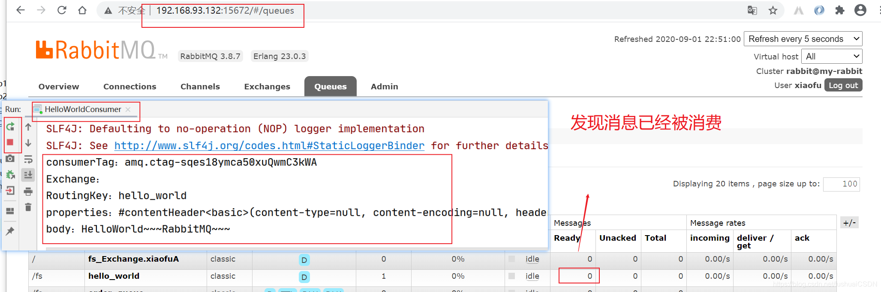The image size is (881, 292).
Task: Sort by the Unacked column header
Action: [x=617, y=238]
